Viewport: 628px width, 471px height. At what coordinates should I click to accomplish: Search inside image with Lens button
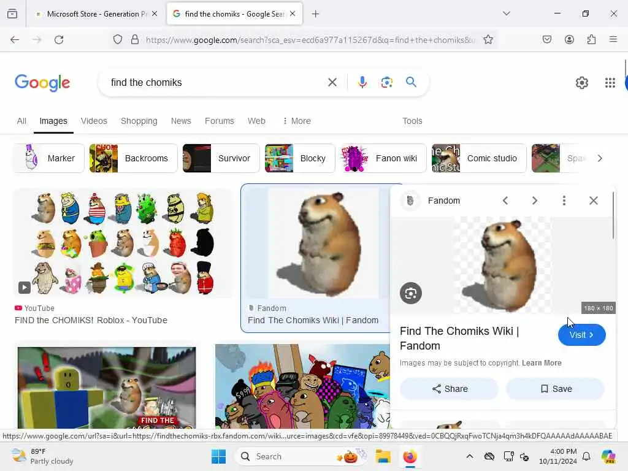click(410, 293)
